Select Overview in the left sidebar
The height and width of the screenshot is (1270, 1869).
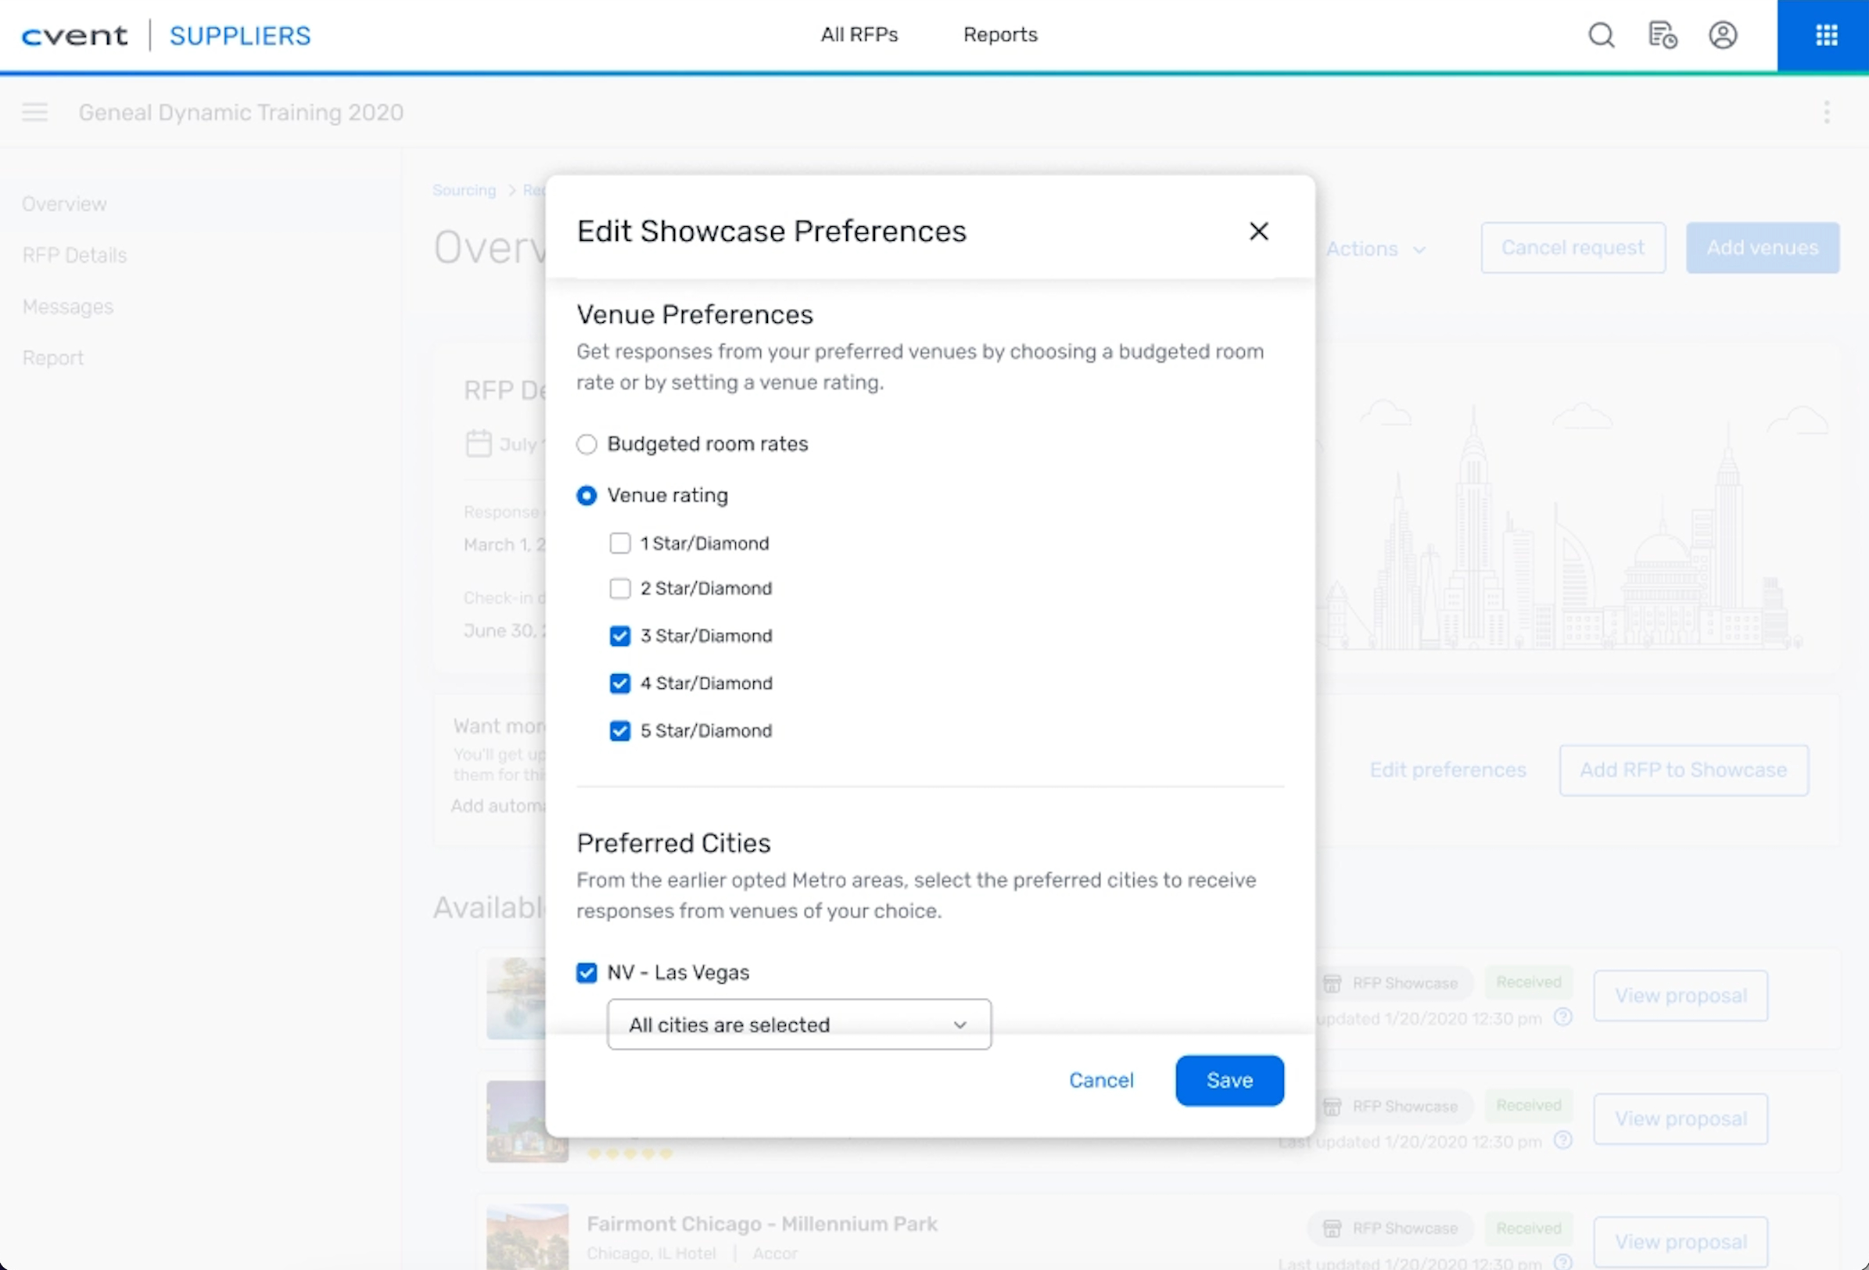[x=64, y=204]
